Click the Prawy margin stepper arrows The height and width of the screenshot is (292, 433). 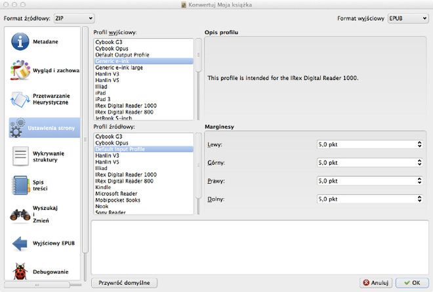[419, 180]
